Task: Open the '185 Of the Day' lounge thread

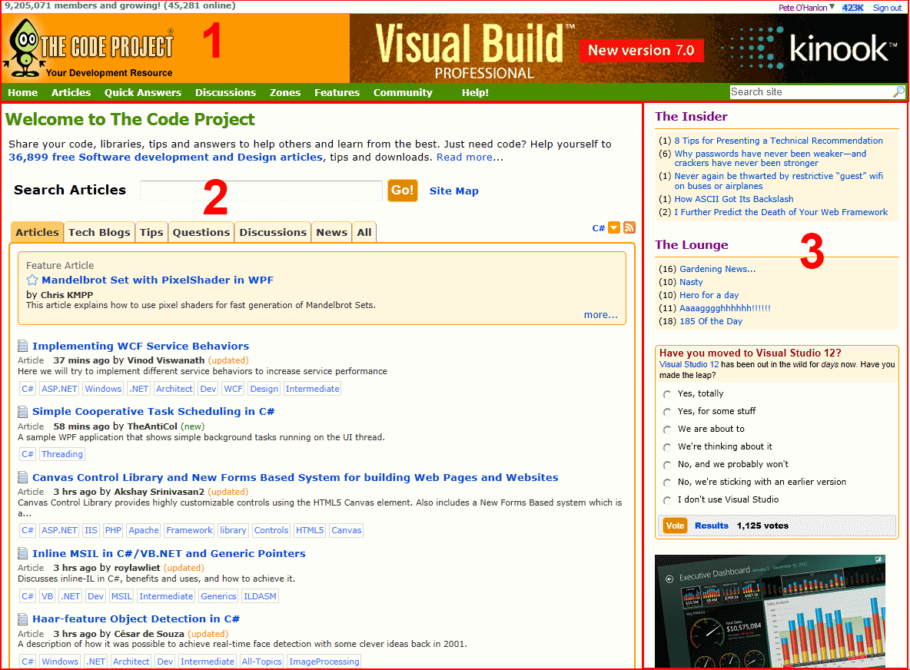Action: 711,321
